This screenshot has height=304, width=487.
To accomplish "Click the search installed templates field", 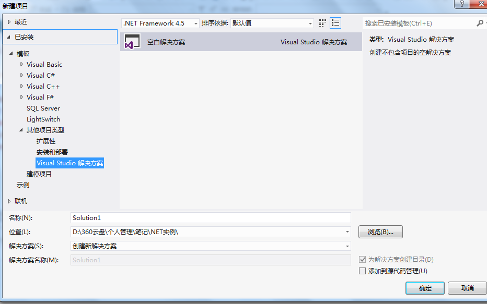I will tap(420, 23).
